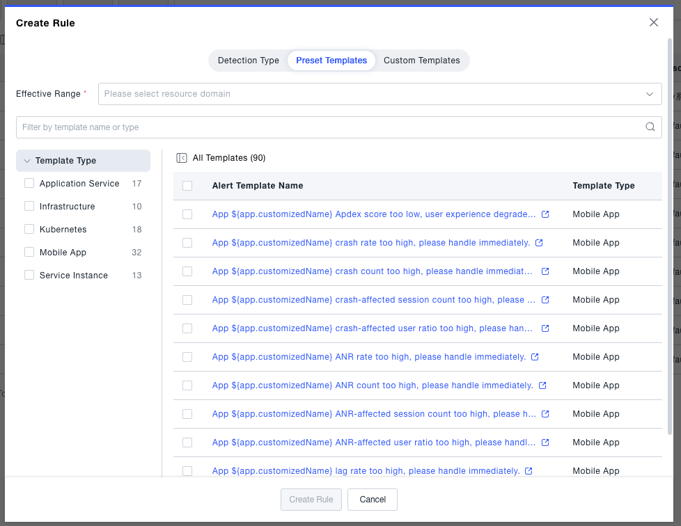
Task: Open external link icon for ANR-affected session count template
Action: click(x=545, y=414)
